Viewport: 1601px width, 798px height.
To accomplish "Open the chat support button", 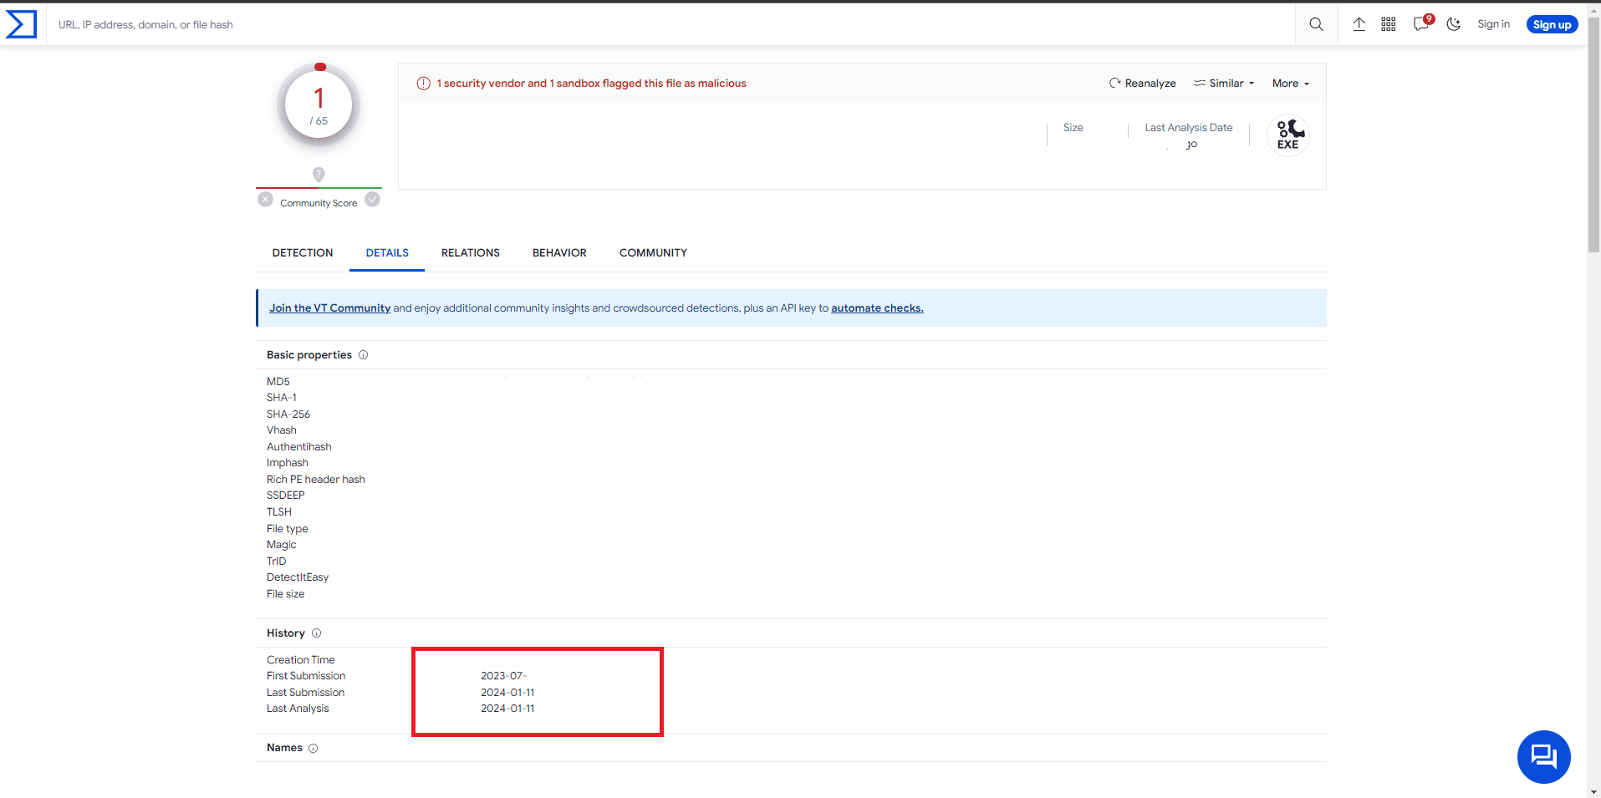I will pos(1543,757).
